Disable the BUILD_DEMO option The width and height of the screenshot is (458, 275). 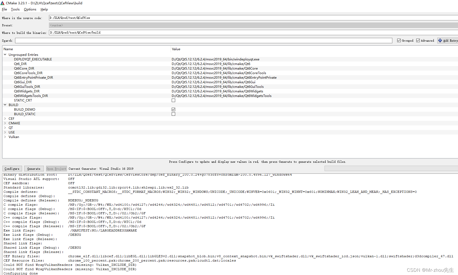[173, 109]
